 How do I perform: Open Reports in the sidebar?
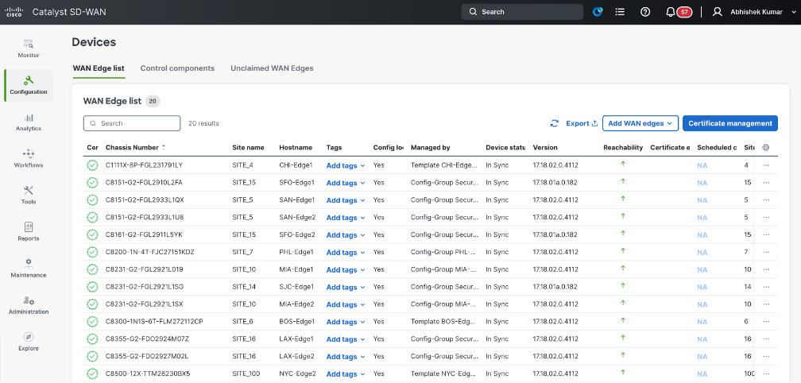(29, 232)
